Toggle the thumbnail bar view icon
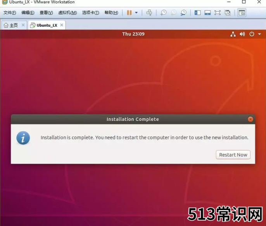 pos(207,13)
